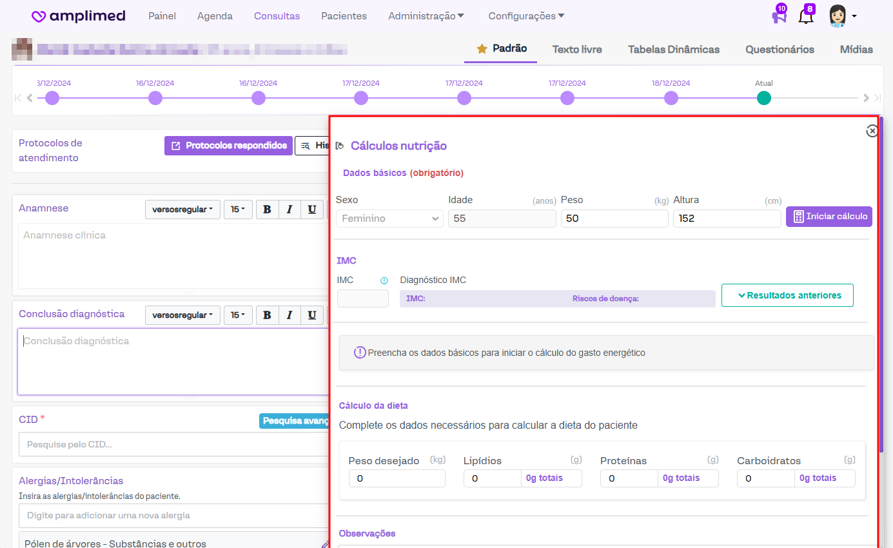Click timeline previous arrow icon

[x=30, y=98]
